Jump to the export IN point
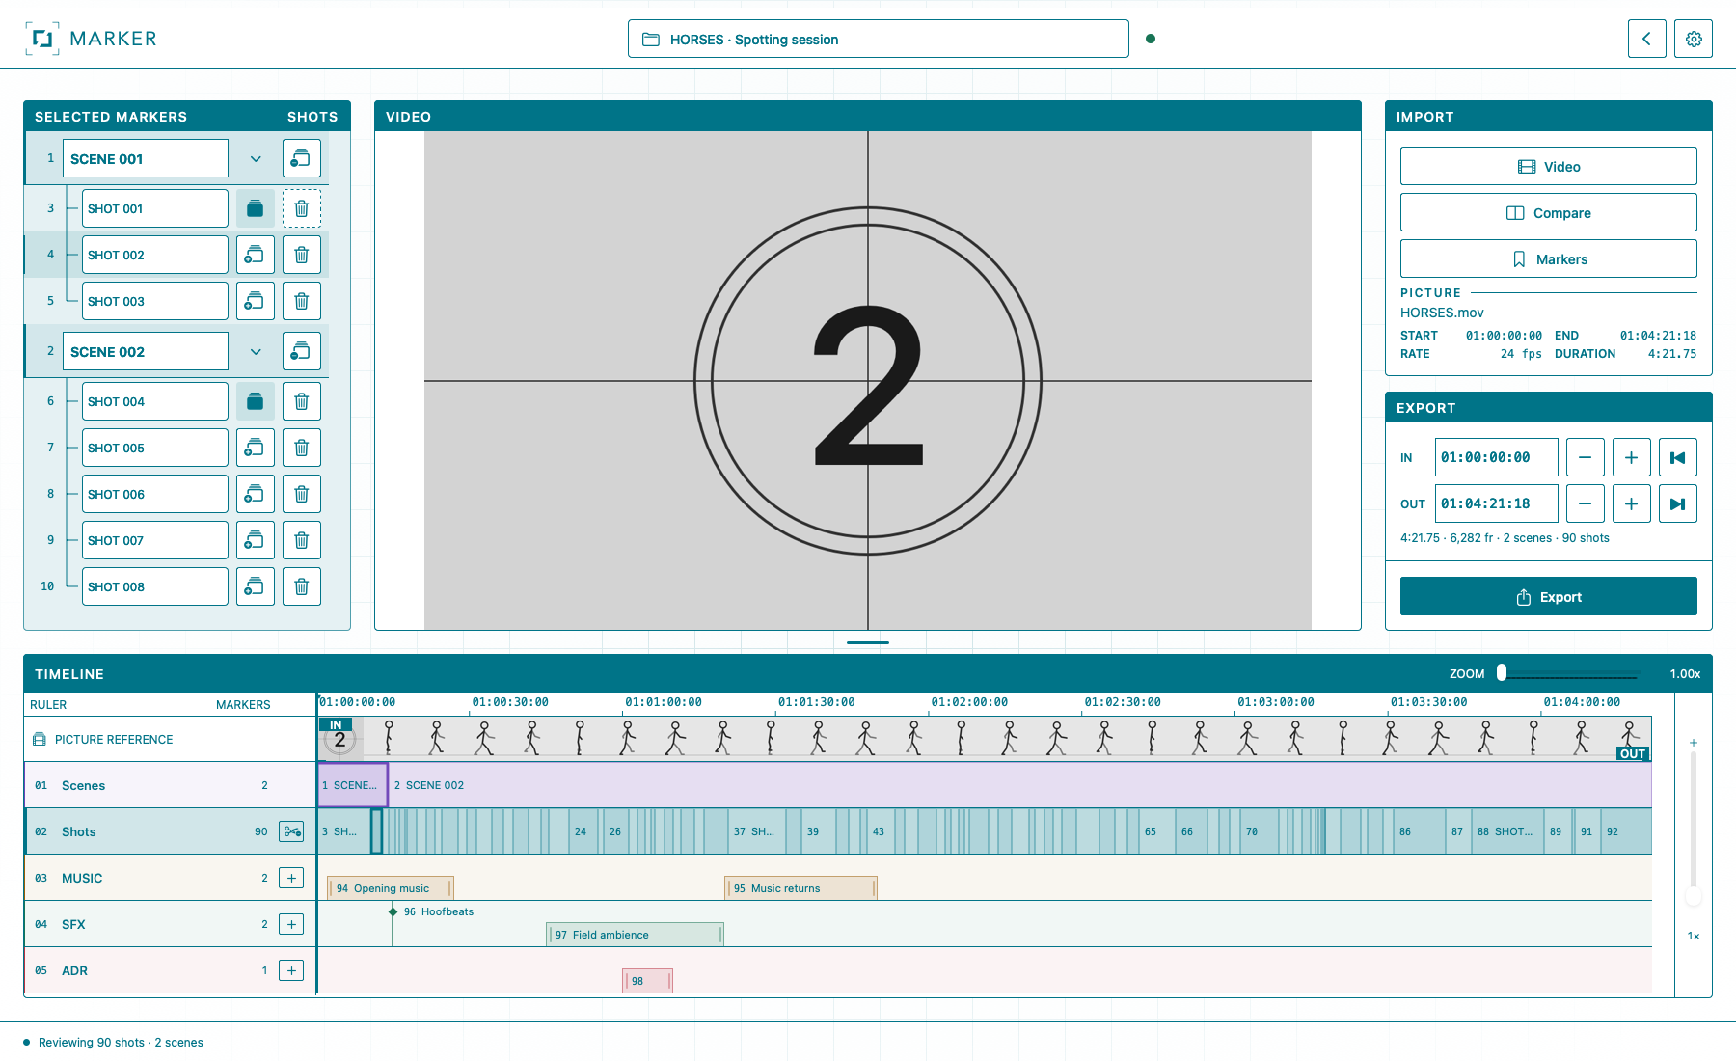The width and height of the screenshot is (1736, 1061). 1678,457
